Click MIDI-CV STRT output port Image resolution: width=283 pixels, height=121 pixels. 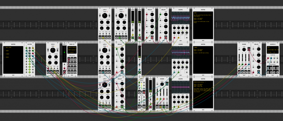pyautogui.click(x=69, y=72)
